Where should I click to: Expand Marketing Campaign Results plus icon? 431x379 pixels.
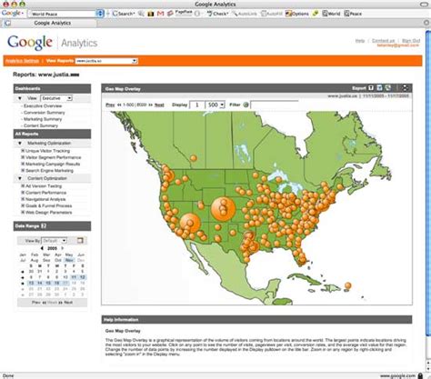[x=23, y=164]
